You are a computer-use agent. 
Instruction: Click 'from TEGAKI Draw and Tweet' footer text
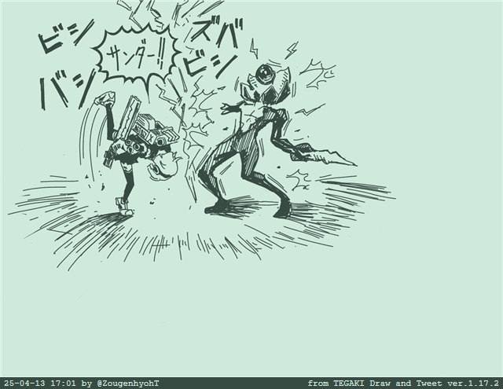pos(376,383)
